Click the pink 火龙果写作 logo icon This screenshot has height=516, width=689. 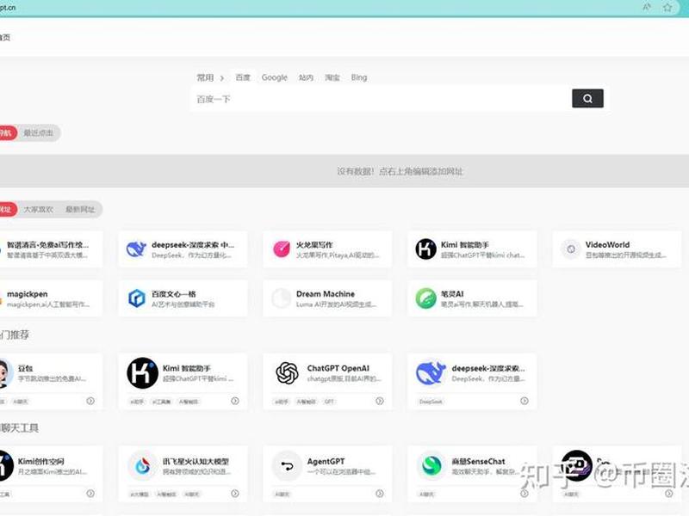[282, 249]
